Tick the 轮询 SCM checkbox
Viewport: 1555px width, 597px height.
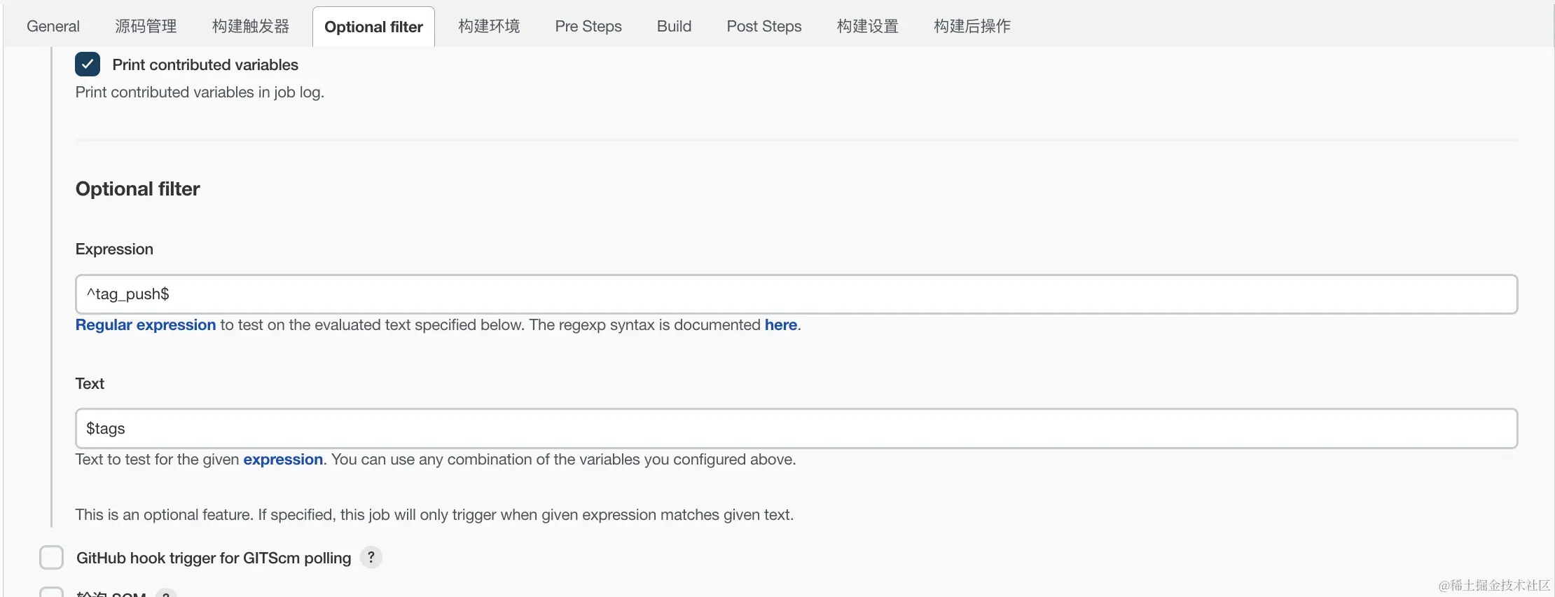click(x=52, y=593)
